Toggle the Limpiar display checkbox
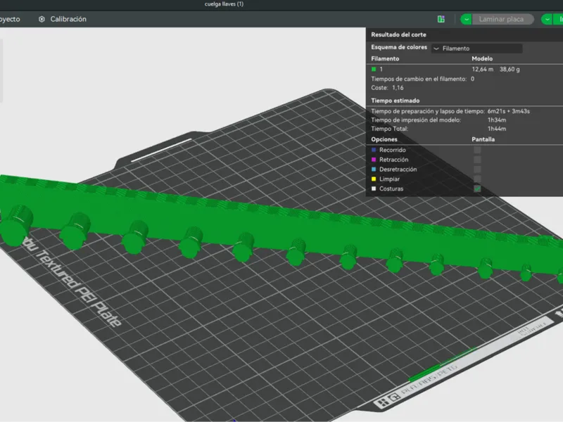 477,179
